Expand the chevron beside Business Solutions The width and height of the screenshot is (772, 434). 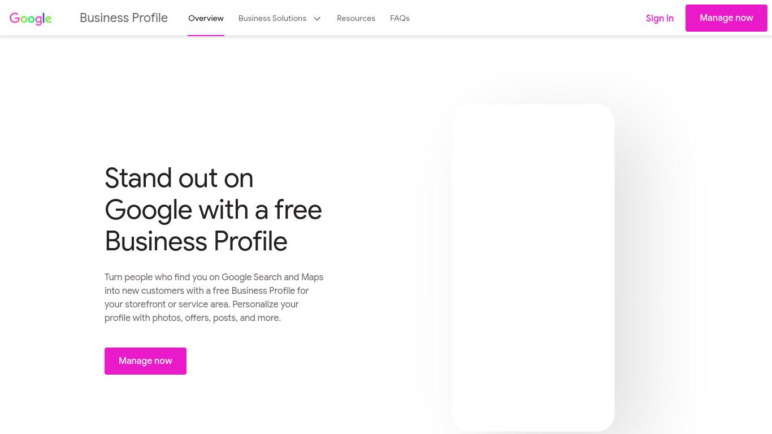tap(317, 19)
